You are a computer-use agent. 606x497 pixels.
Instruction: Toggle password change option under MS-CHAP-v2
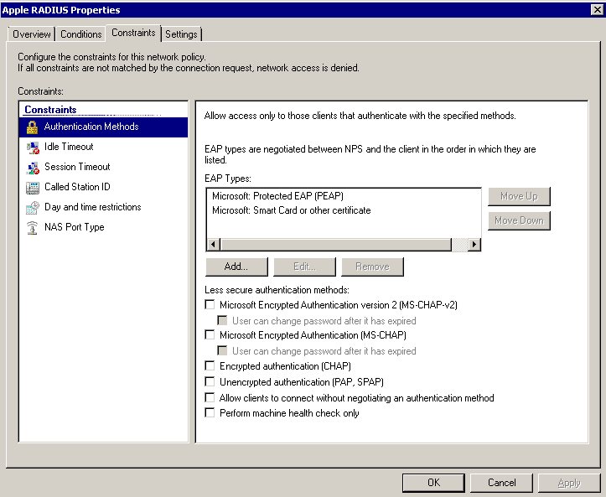tap(222, 320)
